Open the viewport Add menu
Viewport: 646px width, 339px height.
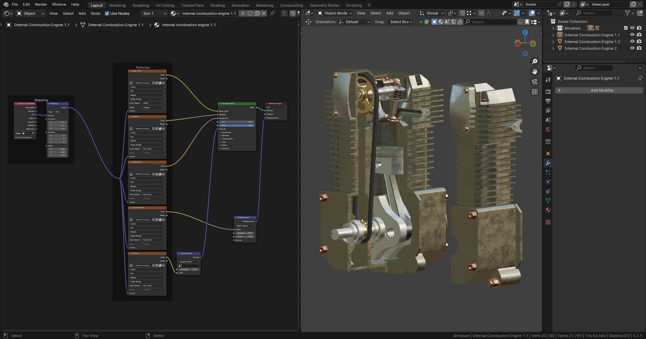click(390, 13)
